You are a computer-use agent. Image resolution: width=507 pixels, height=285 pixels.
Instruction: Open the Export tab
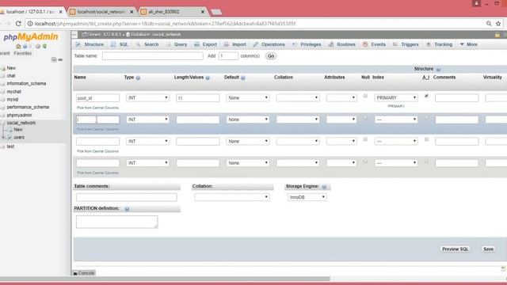(206, 44)
